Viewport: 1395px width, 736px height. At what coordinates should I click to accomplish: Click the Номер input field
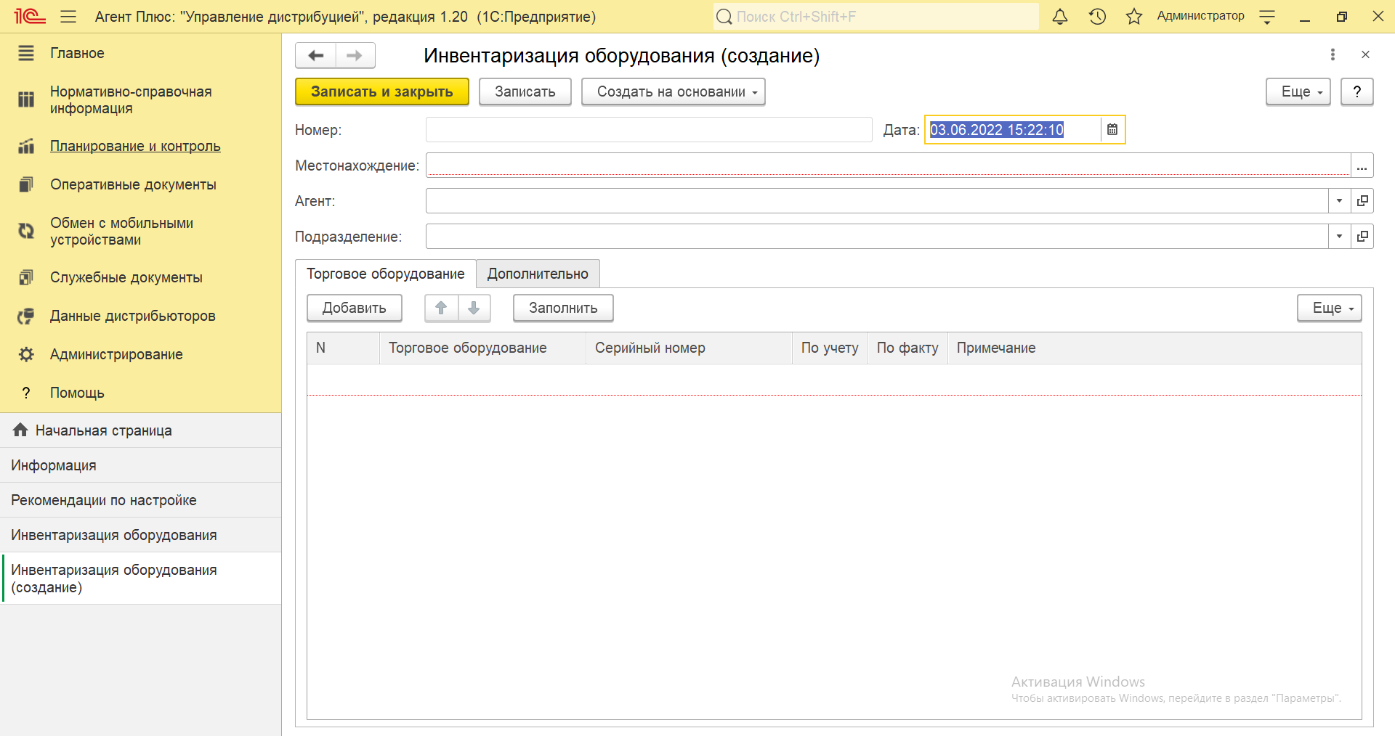pos(648,130)
